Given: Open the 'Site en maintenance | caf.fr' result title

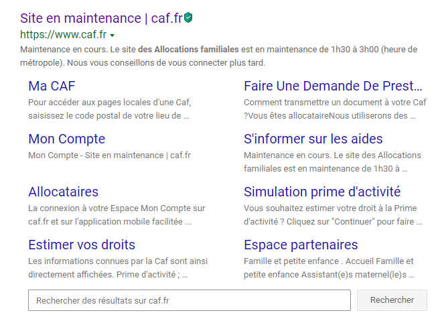Looking at the screenshot, I should point(102,18).
